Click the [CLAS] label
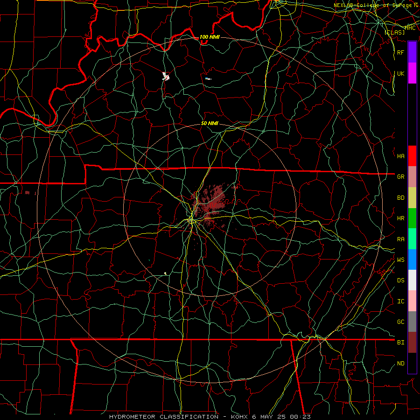The width and height of the screenshot is (420, 420). [394, 32]
